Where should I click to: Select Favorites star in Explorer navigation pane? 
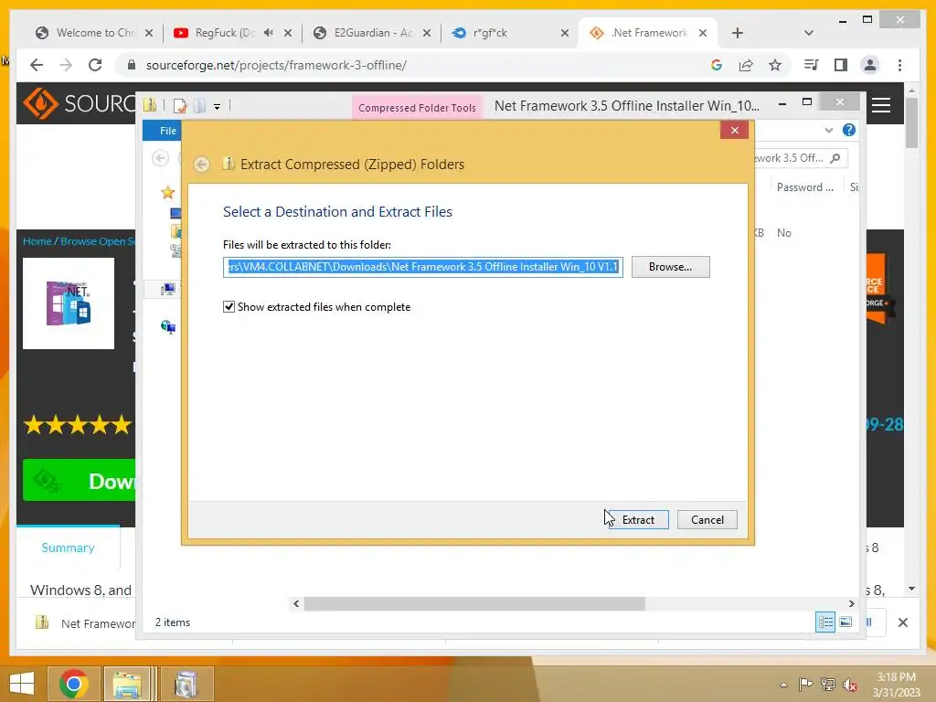click(x=168, y=192)
